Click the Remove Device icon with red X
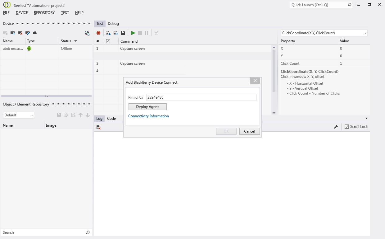This screenshot has width=385, height=239. point(20,33)
